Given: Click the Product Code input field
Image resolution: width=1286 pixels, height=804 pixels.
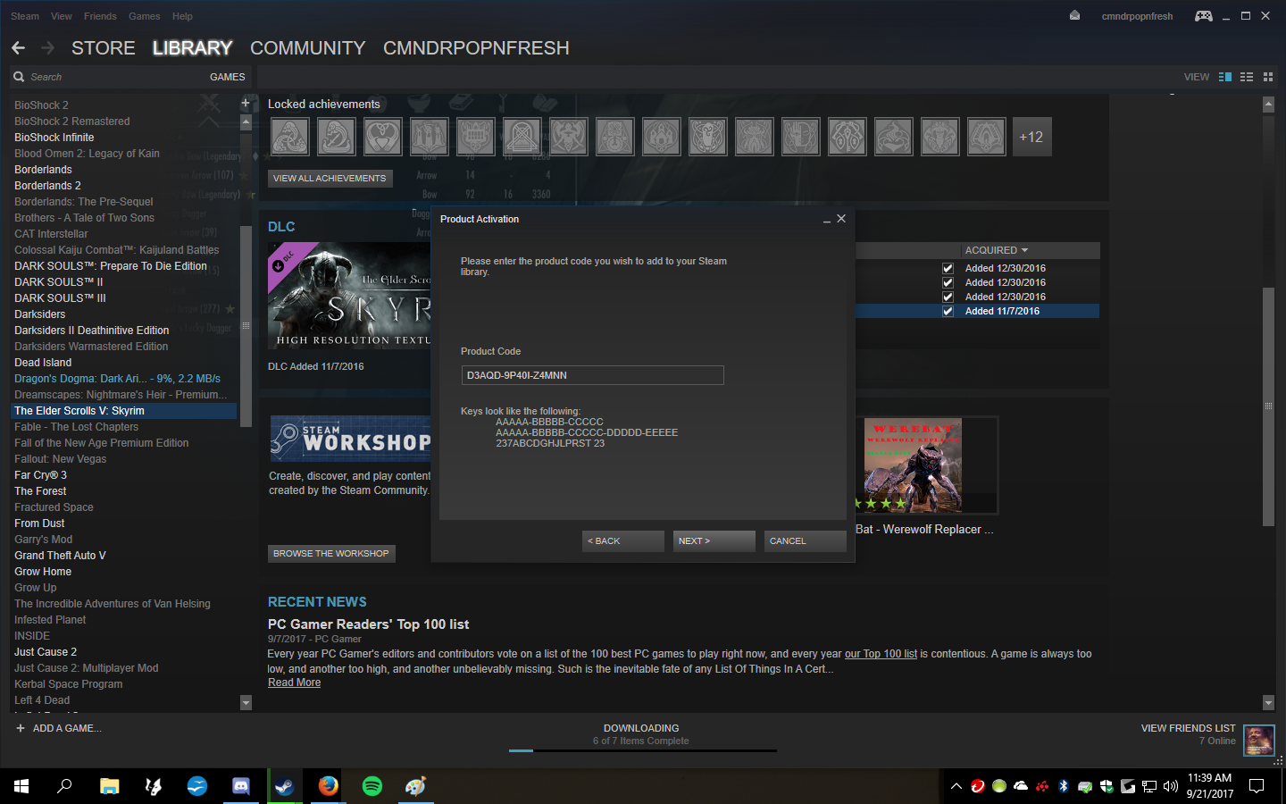Looking at the screenshot, I should [x=592, y=375].
